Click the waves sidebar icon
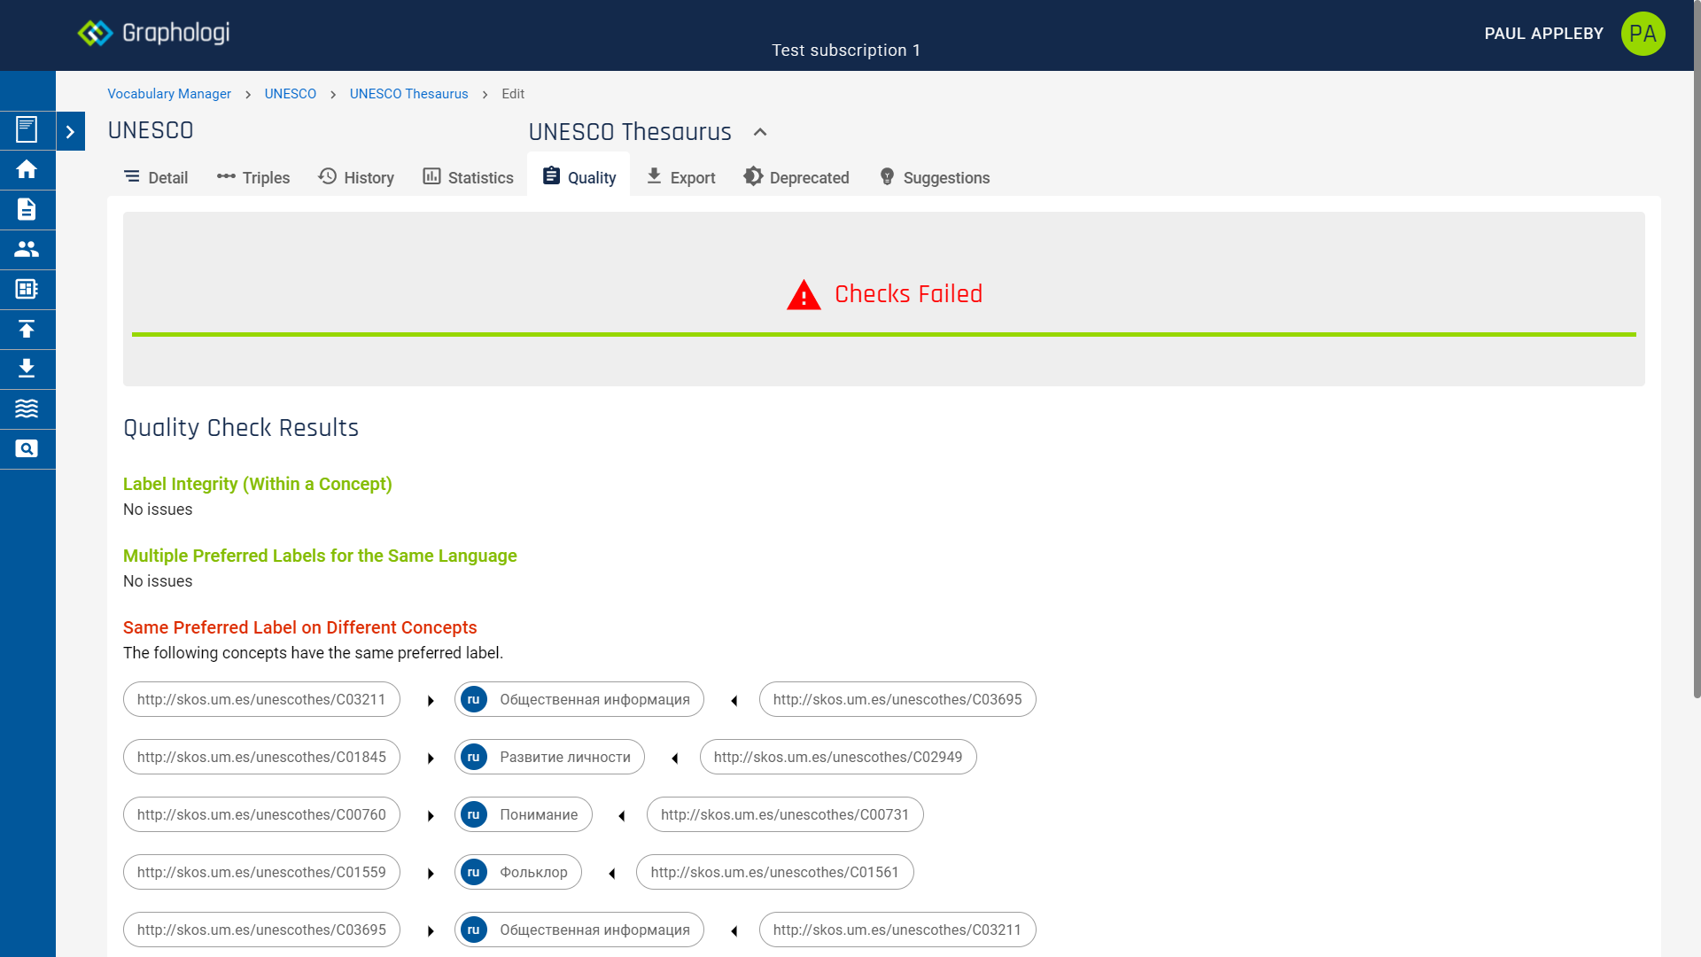The image size is (1701, 957). coord(27,408)
